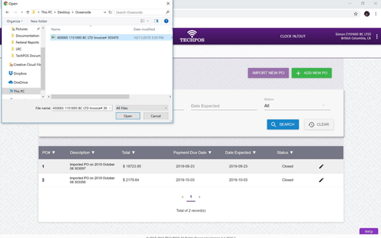Open the Chrome profile avatar
Viewport: 381px width, 238px height.
pos(366,14)
